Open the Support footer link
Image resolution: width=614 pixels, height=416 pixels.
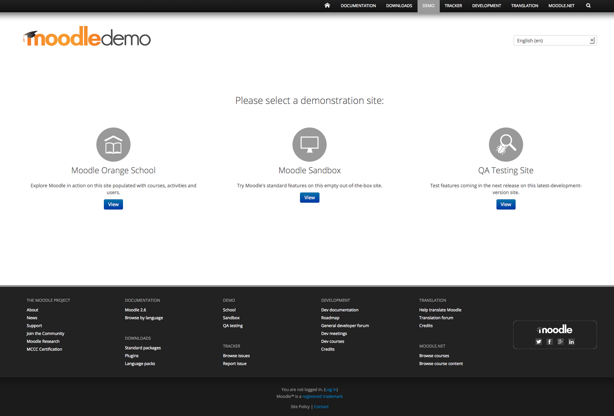[34, 326]
